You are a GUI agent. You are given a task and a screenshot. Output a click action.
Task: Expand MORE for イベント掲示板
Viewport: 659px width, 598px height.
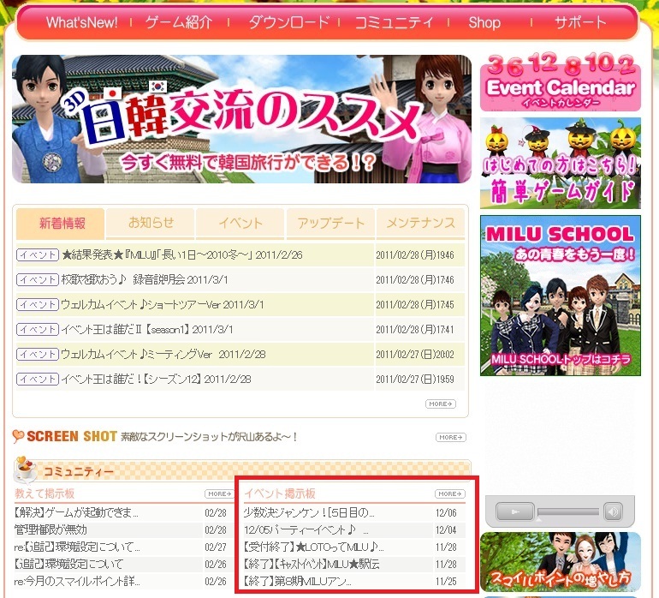[x=449, y=493]
